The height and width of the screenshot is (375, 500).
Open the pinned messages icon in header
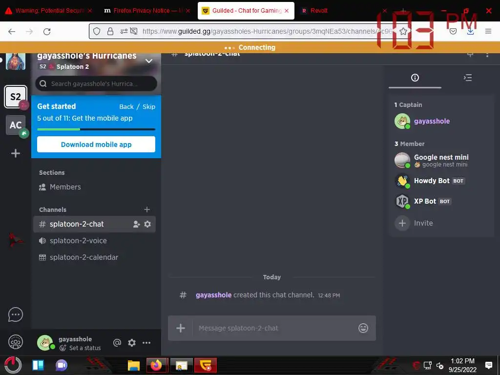[470, 55]
